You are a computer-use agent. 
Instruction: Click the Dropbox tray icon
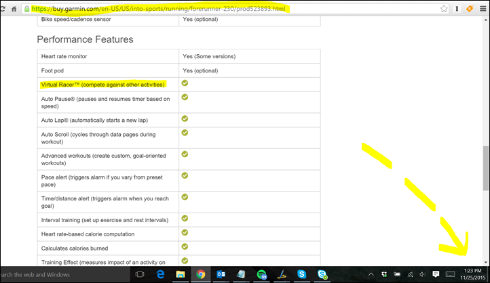tap(384, 275)
